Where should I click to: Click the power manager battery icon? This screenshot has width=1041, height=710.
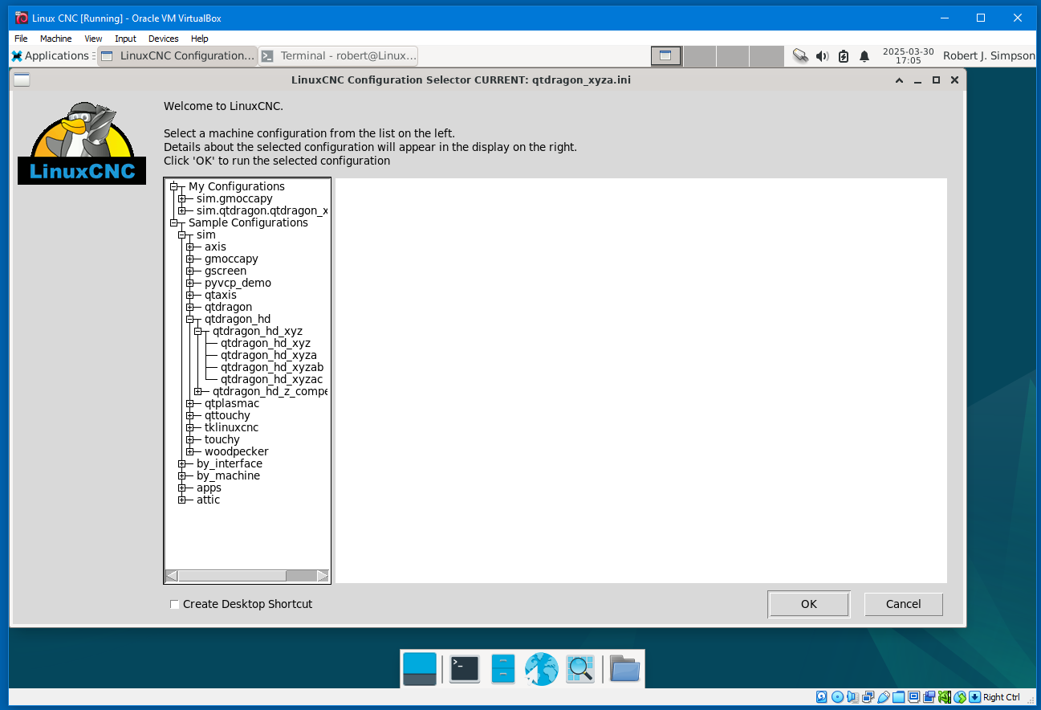click(x=843, y=56)
